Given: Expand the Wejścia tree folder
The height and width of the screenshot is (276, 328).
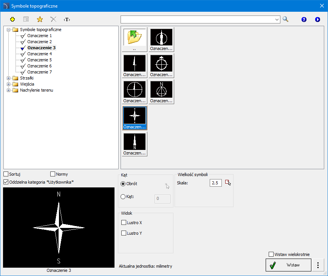Looking at the screenshot, I should (x=8, y=84).
